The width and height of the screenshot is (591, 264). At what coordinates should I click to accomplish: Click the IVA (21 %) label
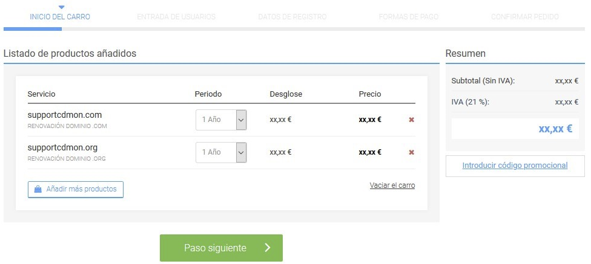point(470,102)
